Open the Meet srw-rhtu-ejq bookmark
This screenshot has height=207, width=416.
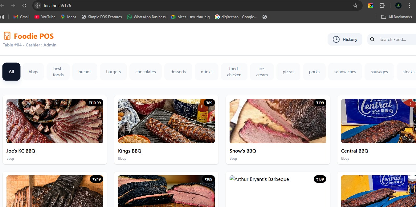pyautogui.click(x=190, y=17)
